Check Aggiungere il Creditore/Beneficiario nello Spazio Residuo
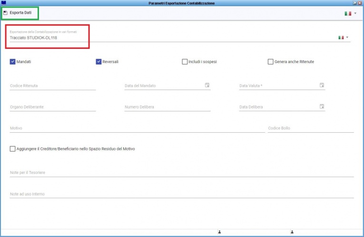 tap(12, 149)
